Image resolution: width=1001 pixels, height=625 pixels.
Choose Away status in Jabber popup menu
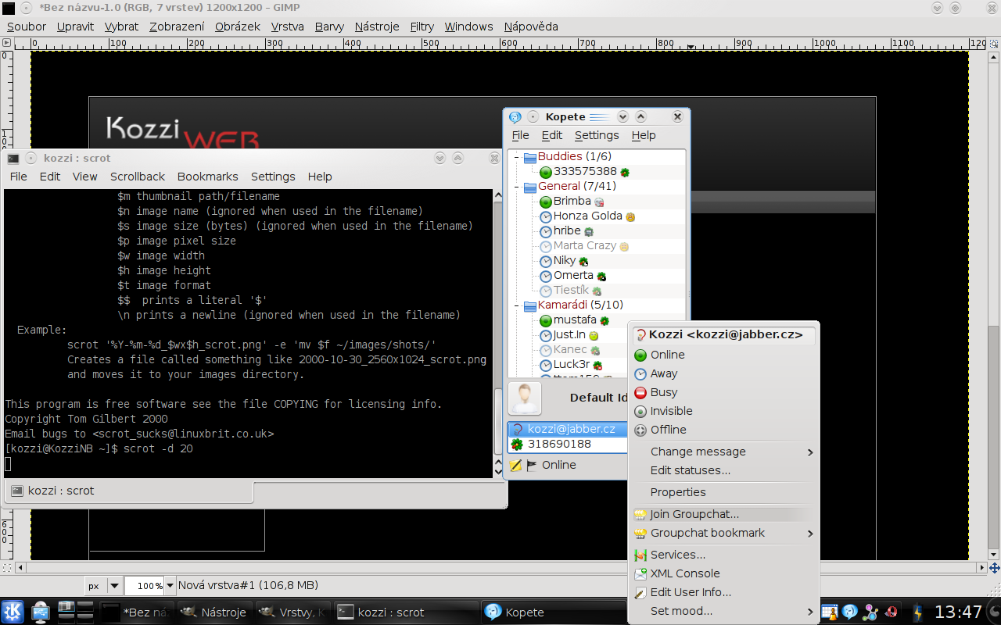point(723,373)
